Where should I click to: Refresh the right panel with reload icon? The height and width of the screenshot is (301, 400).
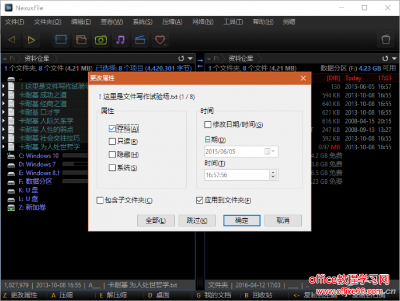[385, 58]
